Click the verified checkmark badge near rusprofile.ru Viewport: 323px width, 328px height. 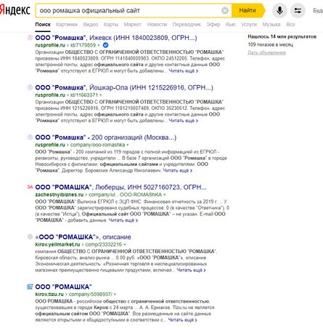[105, 45]
